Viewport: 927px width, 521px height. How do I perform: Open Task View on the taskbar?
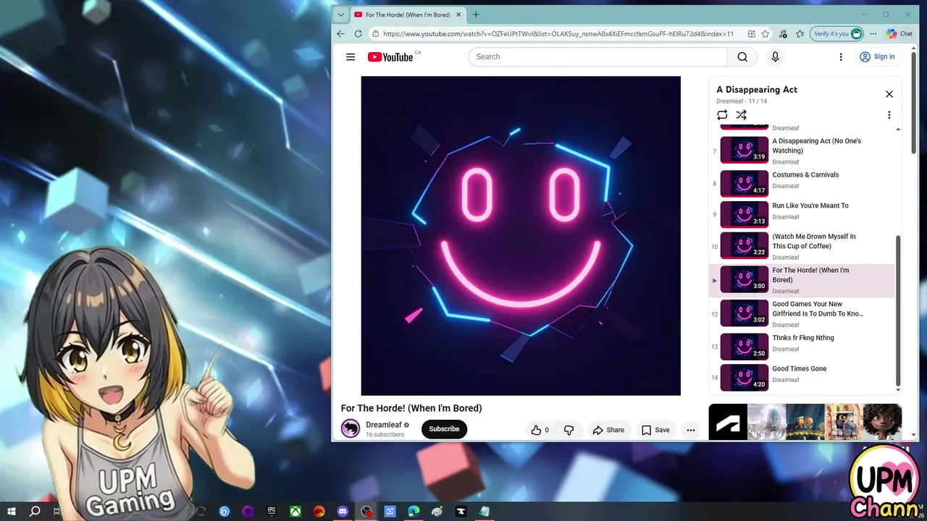click(x=56, y=512)
